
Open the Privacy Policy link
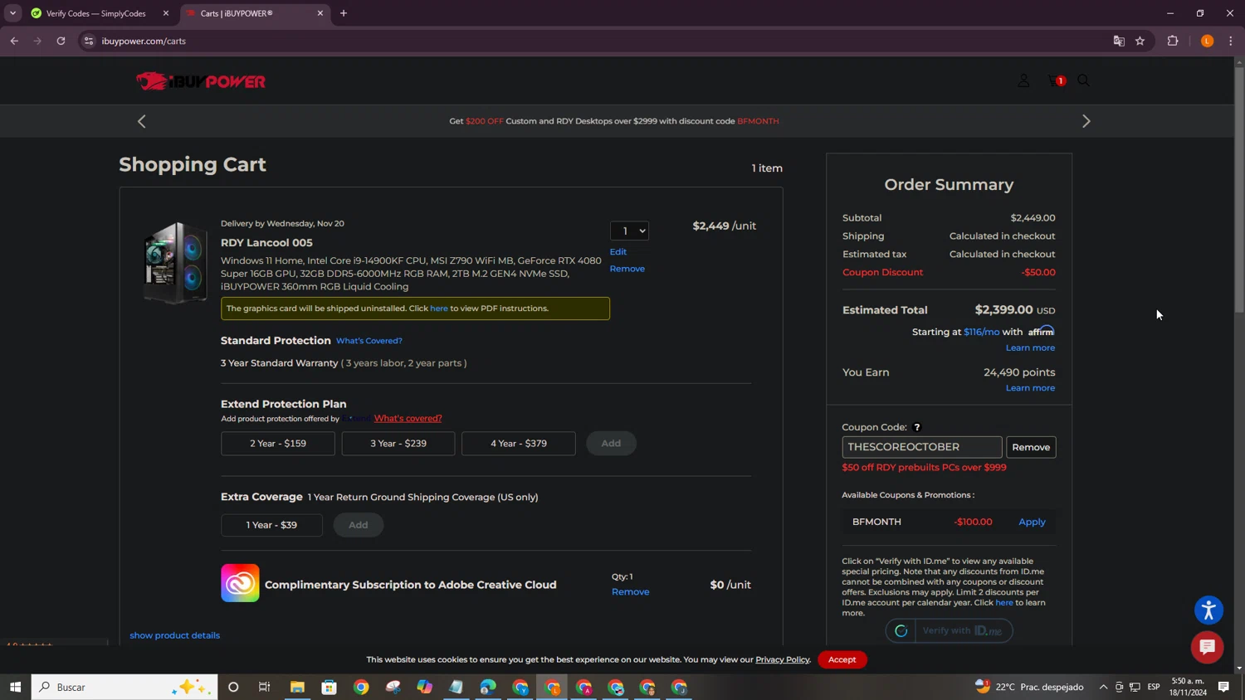pyautogui.click(x=783, y=659)
